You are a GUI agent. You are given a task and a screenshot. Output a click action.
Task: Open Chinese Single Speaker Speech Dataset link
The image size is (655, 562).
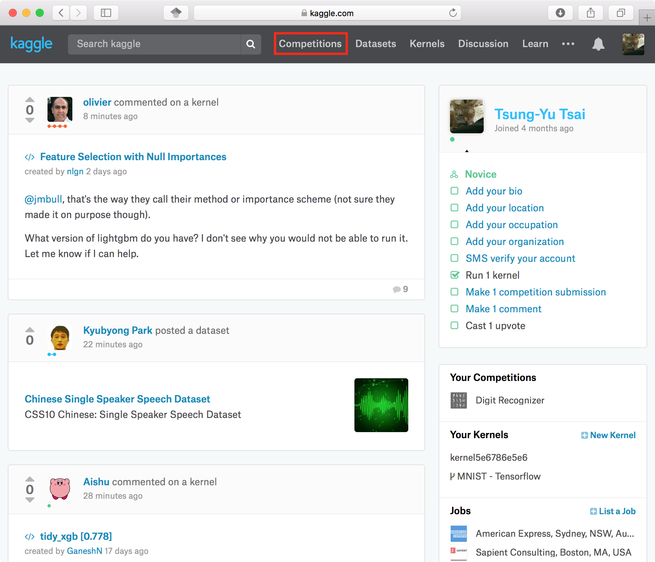[117, 399]
